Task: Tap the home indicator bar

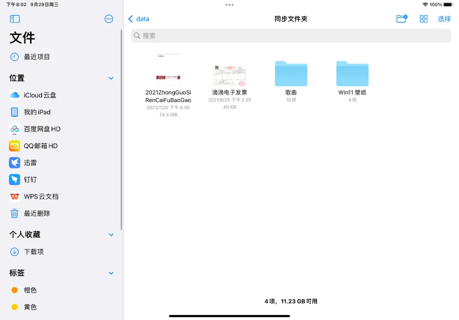Action: (x=229, y=316)
